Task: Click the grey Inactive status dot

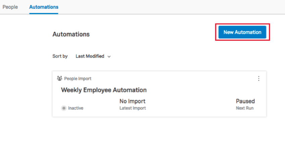Action: 64,108
